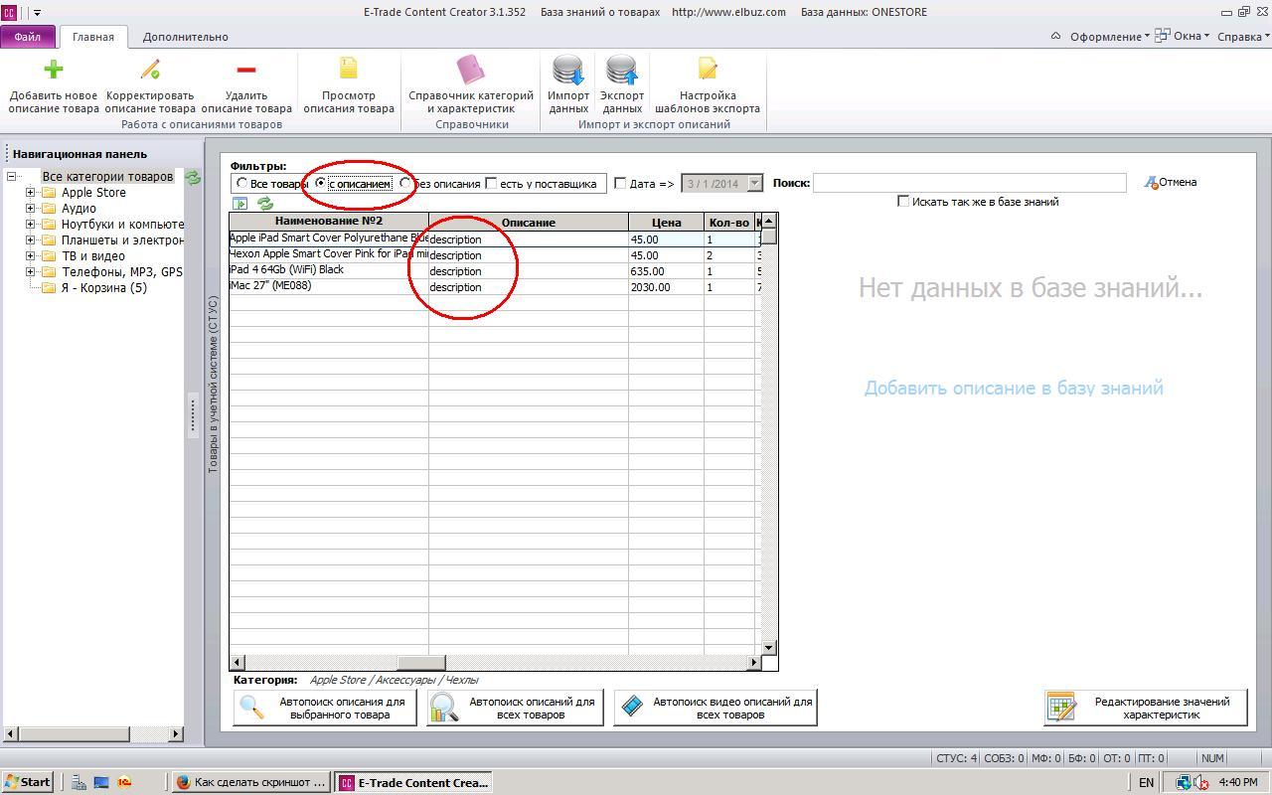Viewport: 1272px width, 795px height.
Task: Open Настройка шаблонов экспорта
Action: (x=708, y=85)
